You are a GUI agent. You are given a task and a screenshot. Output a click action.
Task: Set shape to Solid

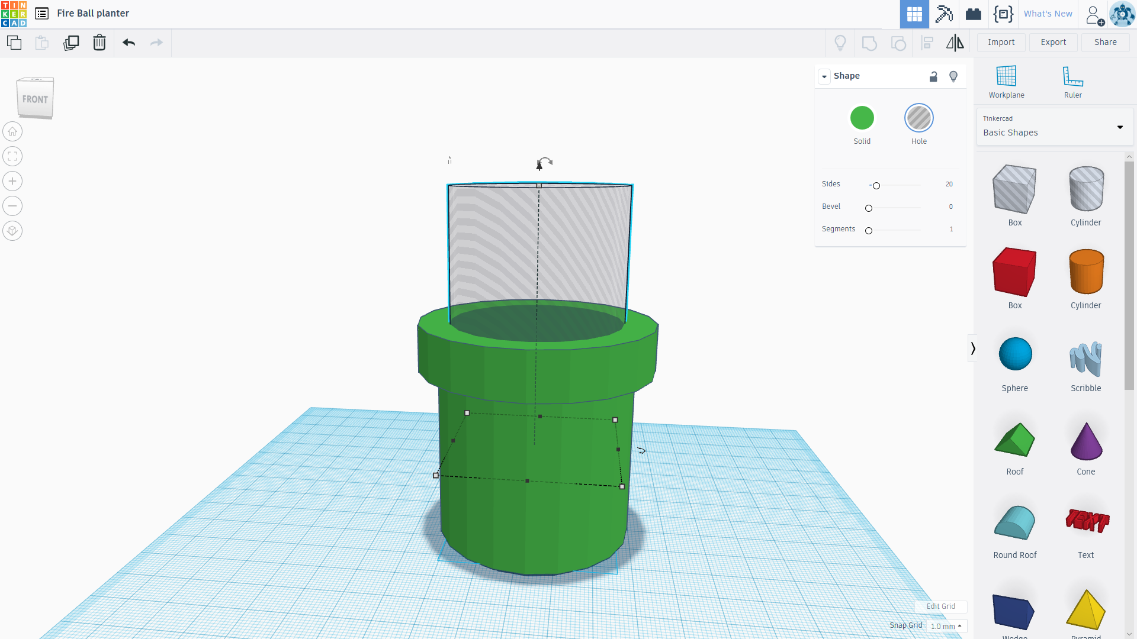click(x=862, y=118)
